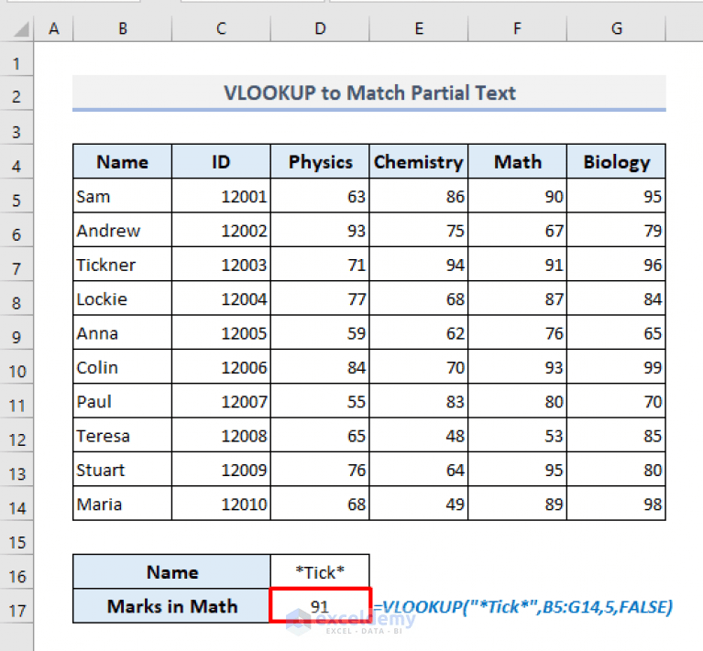This screenshot has height=651, width=703.
Task: Click the Name header cell in row 4
Action: [123, 162]
